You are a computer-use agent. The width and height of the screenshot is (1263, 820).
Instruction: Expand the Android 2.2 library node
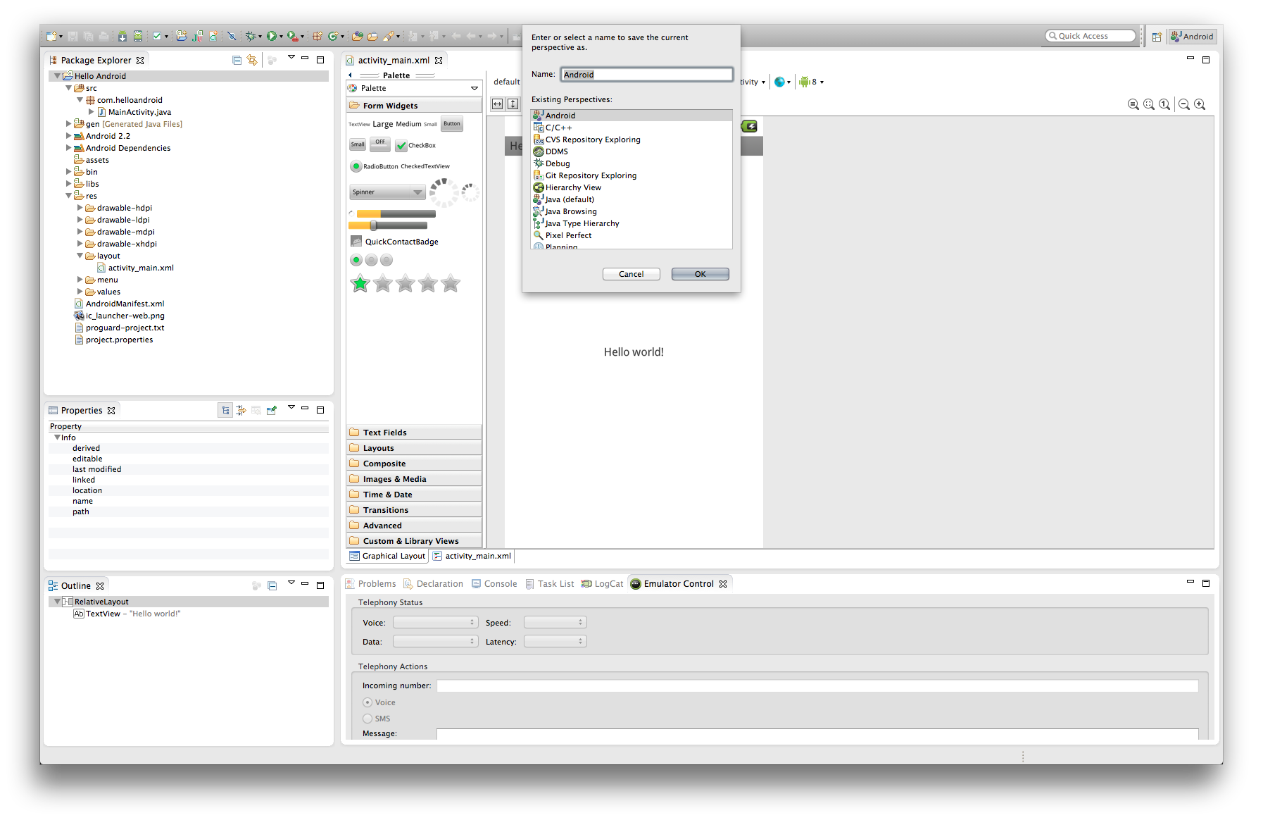(x=69, y=136)
